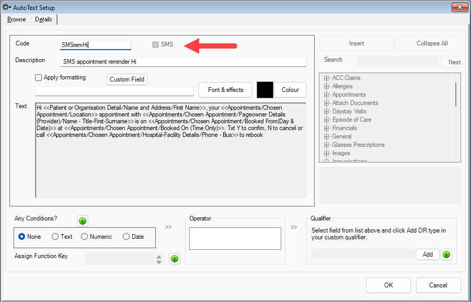The width and height of the screenshot is (471, 302).
Task: Expand the Allergies tree node
Action: 326,86
